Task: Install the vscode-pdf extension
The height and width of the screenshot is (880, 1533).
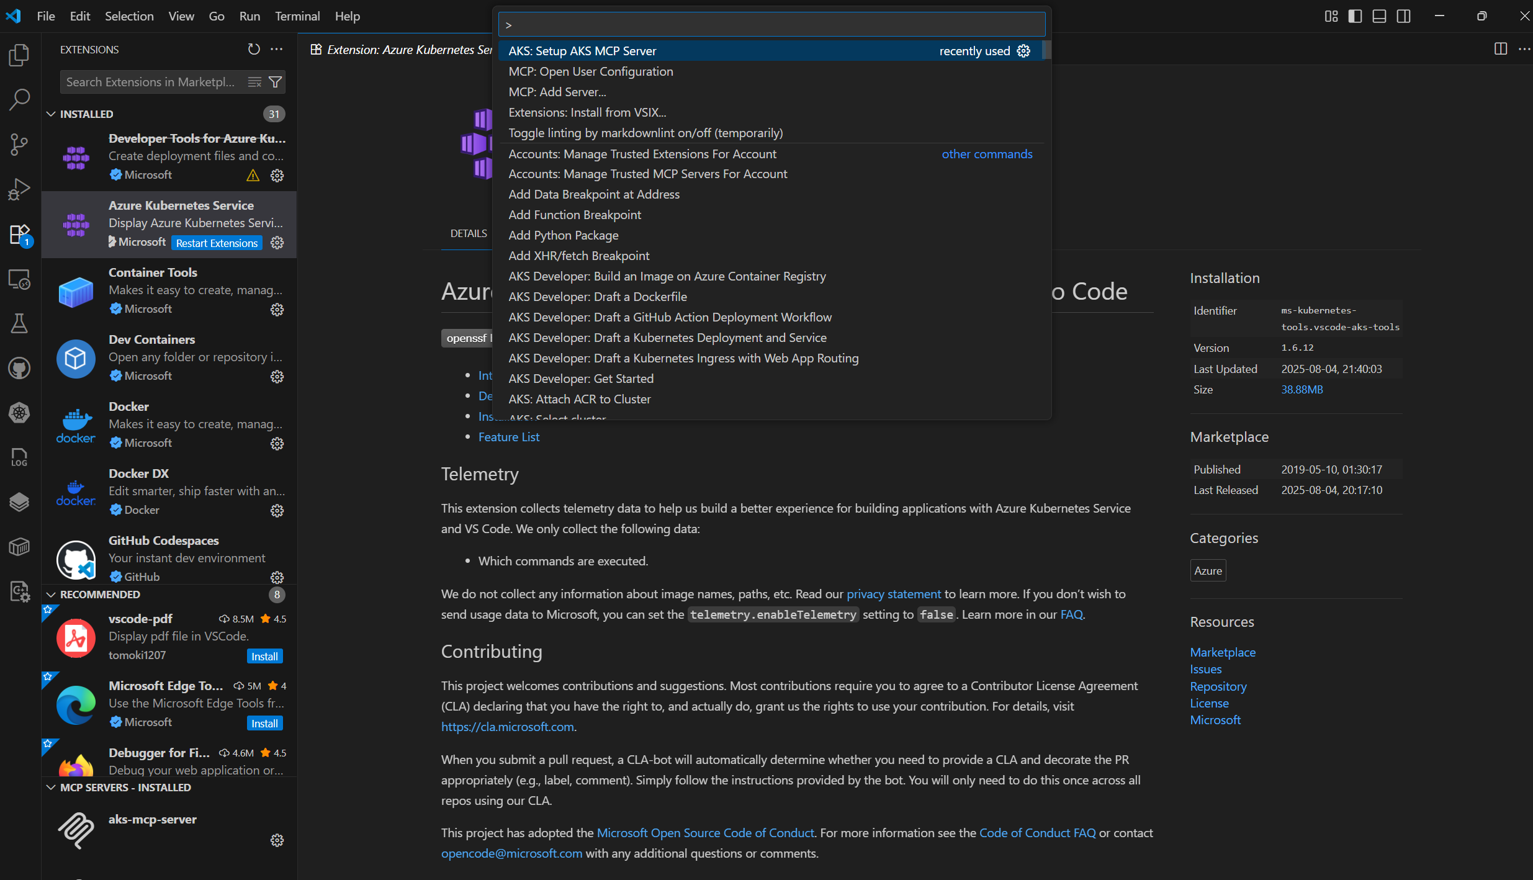Action: (x=264, y=656)
